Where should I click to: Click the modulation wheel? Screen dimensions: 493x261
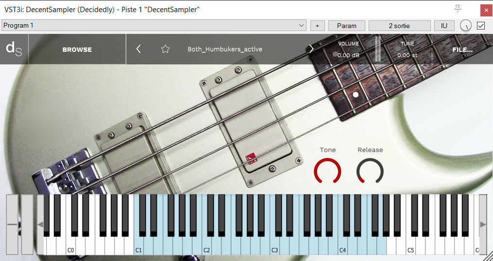pos(27,224)
